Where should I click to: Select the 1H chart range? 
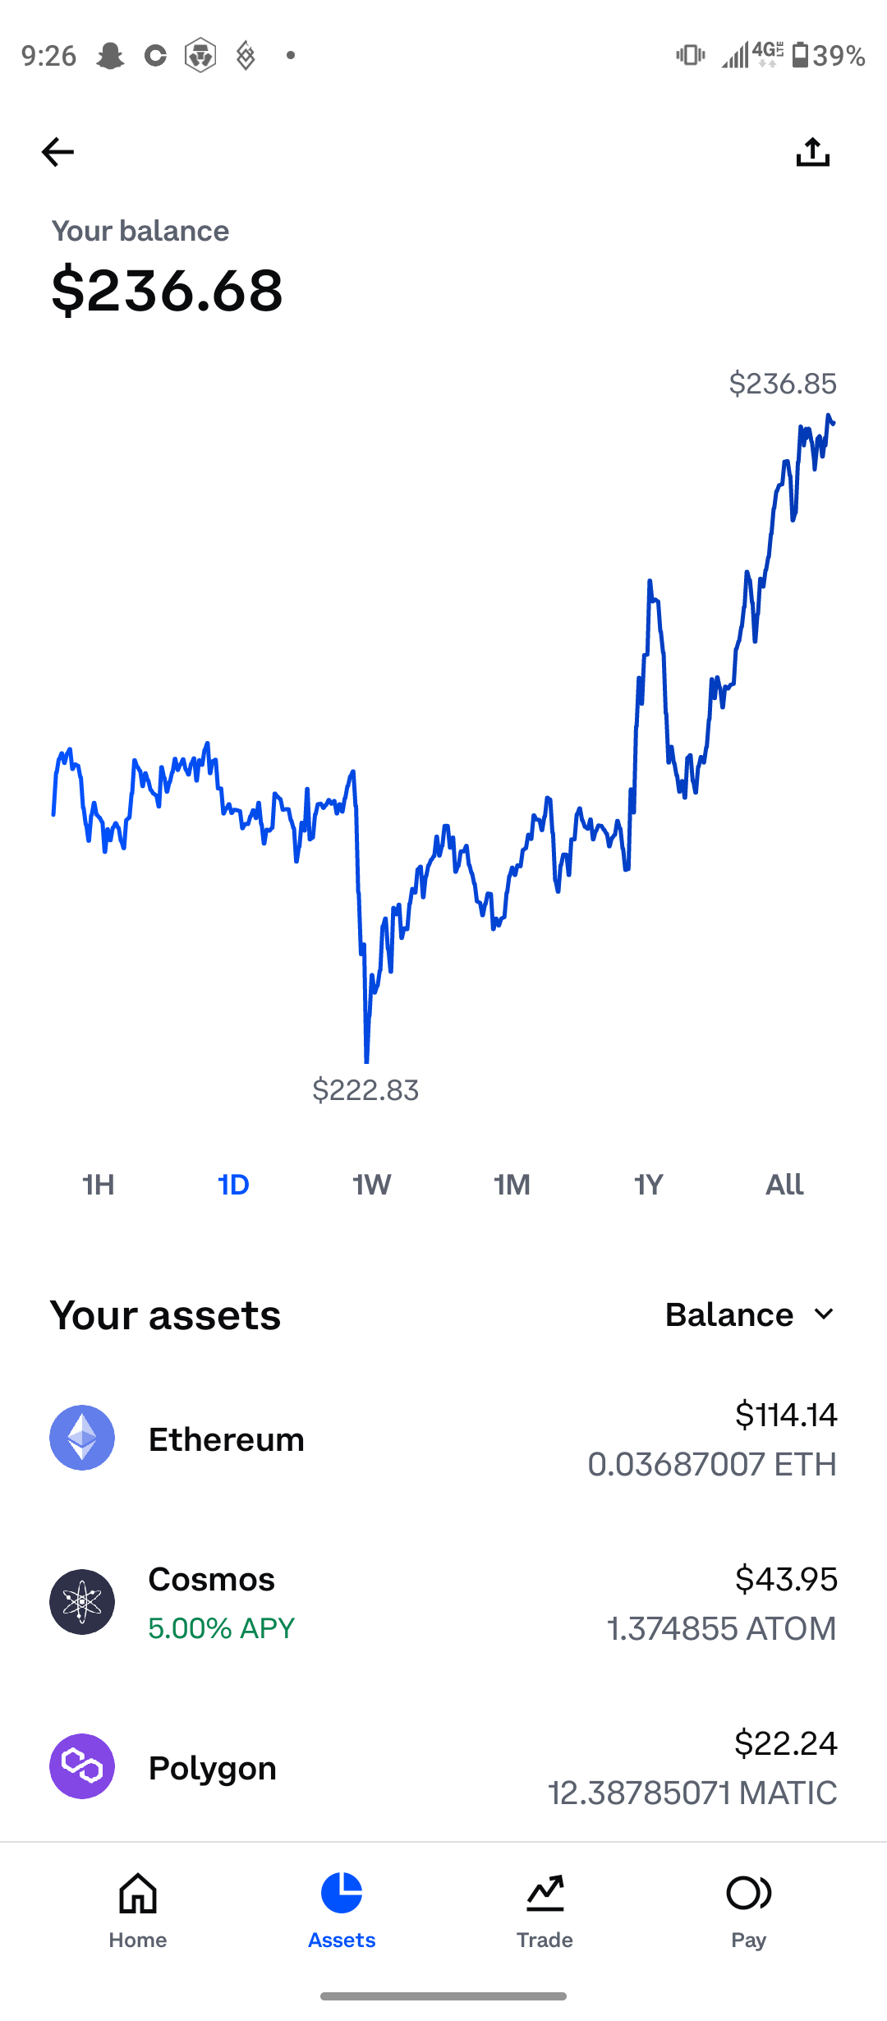tap(99, 1185)
